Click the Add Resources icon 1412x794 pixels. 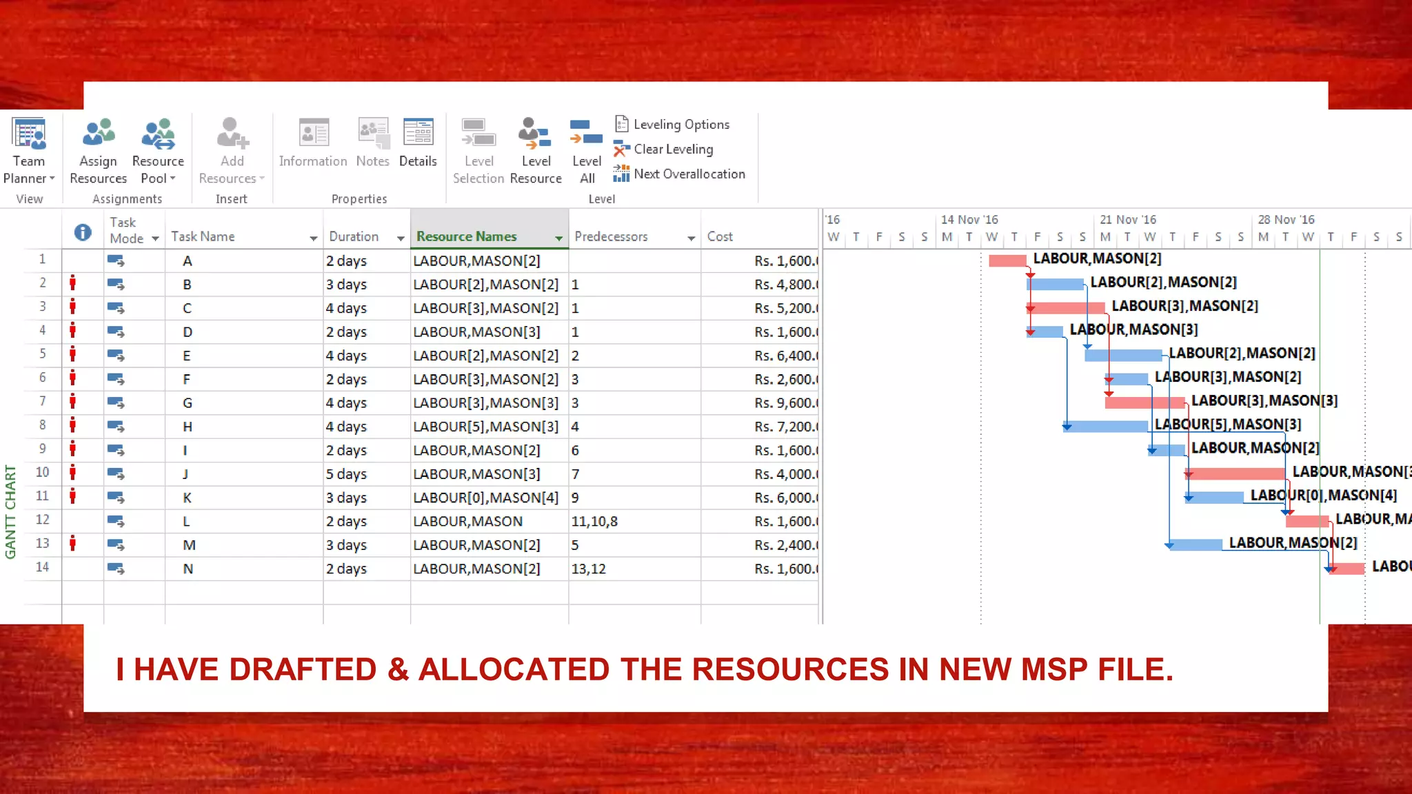[x=232, y=133]
